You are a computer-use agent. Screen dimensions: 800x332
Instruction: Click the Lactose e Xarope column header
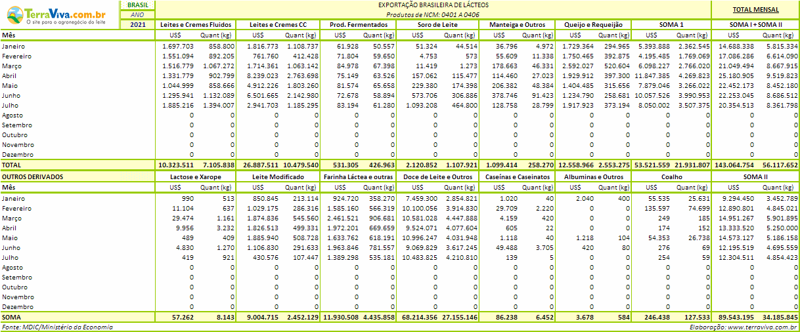(196, 177)
